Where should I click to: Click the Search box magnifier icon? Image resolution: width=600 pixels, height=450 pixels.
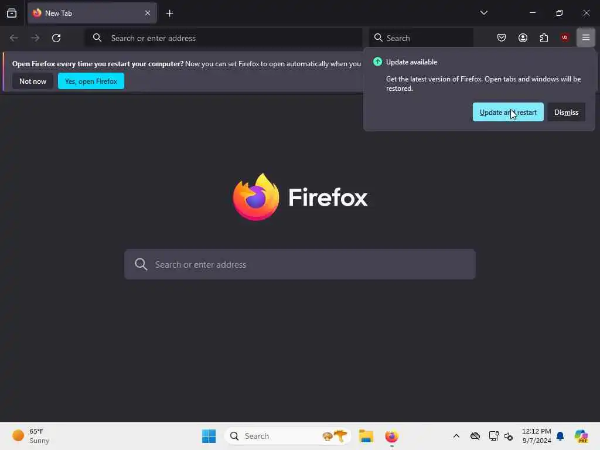[379, 37]
